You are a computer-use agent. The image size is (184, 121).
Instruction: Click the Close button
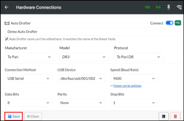[x=33, y=116]
